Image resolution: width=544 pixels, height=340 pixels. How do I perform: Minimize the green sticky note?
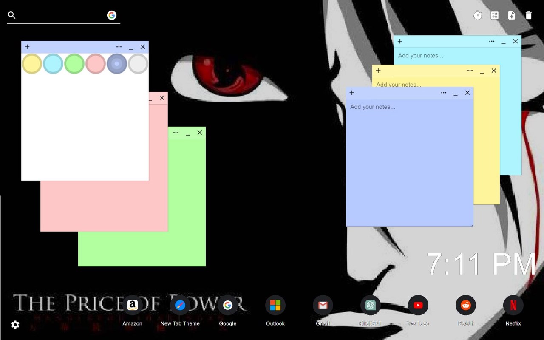point(188,133)
